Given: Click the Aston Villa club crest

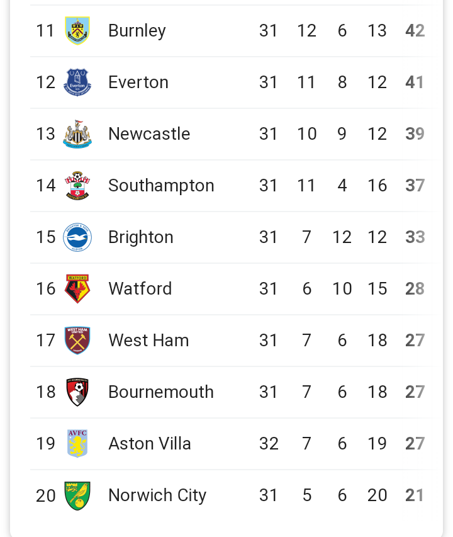Looking at the screenshot, I should click(x=77, y=444).
